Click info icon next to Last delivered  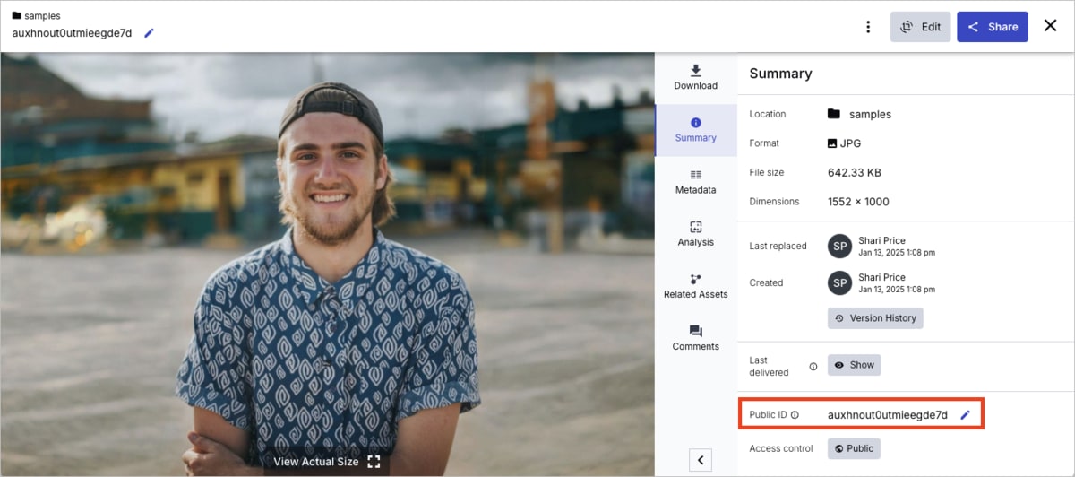(x=813, y=366)
